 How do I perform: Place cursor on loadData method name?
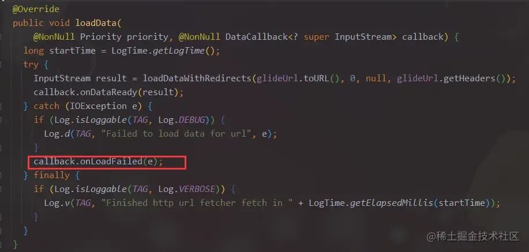pos(96,23)
